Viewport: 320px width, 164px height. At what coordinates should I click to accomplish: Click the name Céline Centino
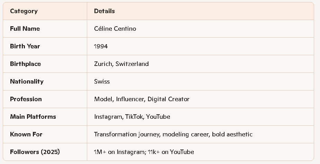115,29
